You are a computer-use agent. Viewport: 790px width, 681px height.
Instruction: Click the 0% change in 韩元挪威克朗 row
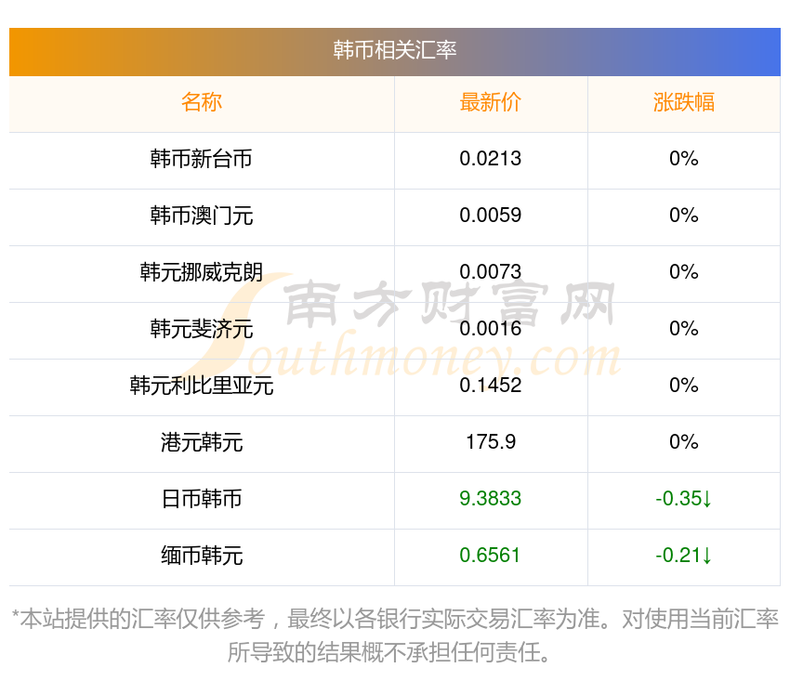click(684, 272)
